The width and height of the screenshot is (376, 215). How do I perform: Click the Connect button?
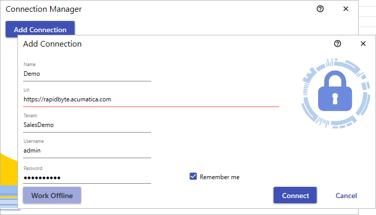(295, 196)
